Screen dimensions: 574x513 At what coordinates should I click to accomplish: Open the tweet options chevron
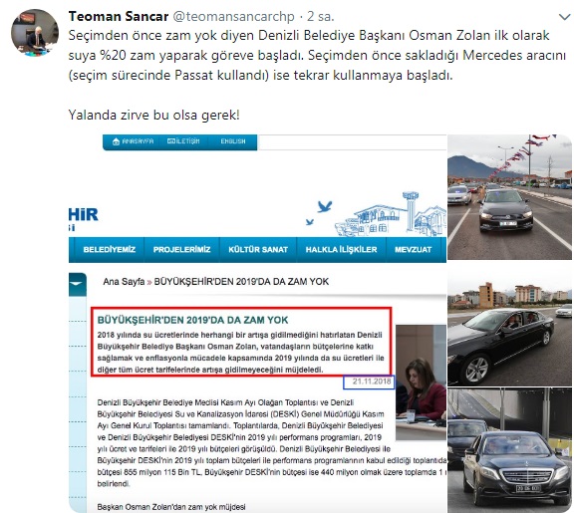coord(564,17)
